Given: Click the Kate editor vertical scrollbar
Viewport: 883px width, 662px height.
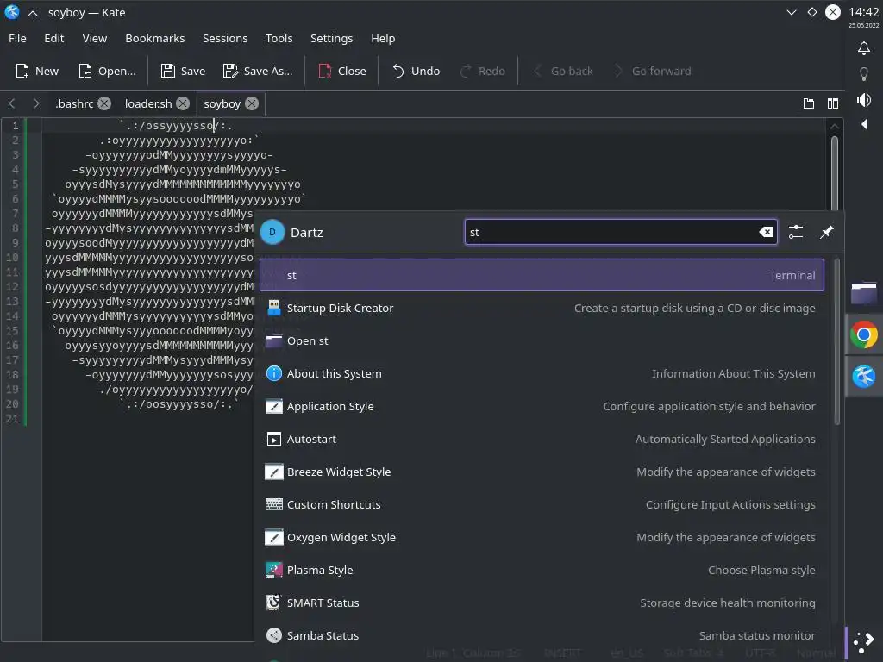Looking at the screenshot, I should click(835, 172).
